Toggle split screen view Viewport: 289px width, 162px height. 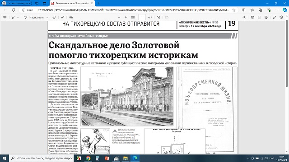[x=244, y=10]
